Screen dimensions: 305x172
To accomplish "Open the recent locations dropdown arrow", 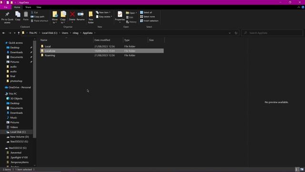I will click(15, 33).
